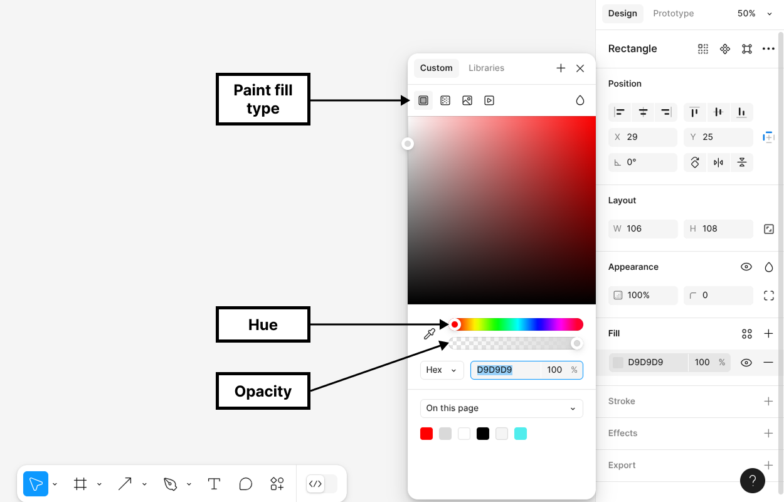The image size is (784, 502).
Task: Select the solid paint fill type icon
Action: click(x=423, y=100)
